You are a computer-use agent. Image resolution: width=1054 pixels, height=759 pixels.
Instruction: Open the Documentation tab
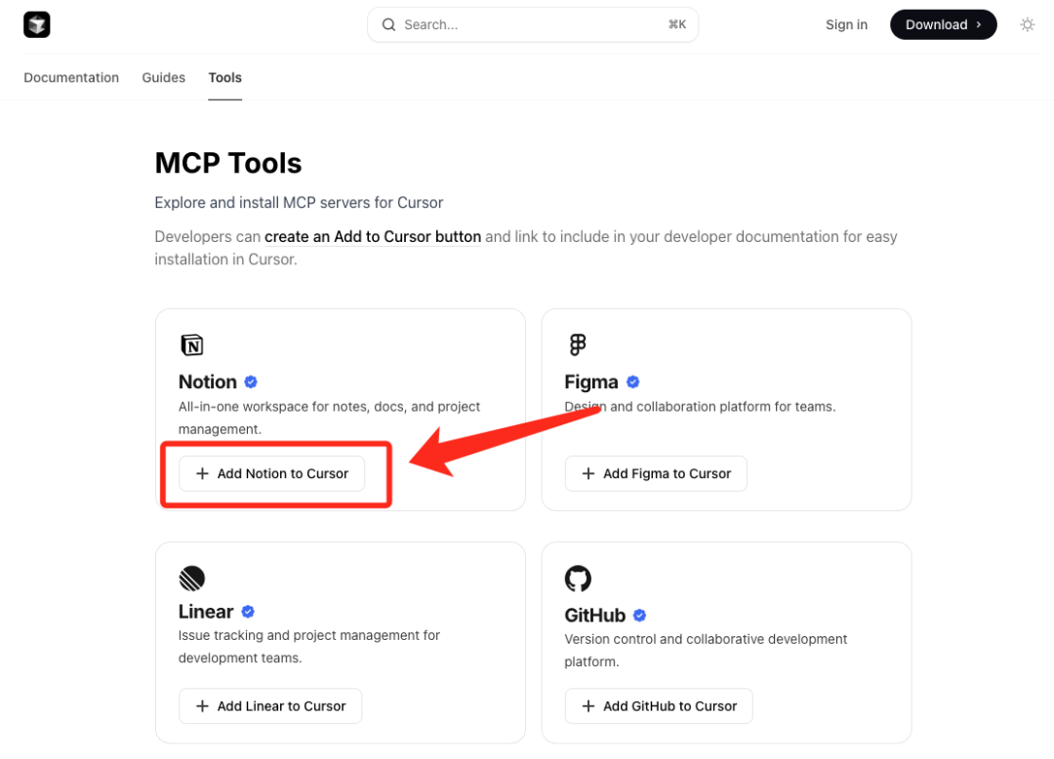point(71,77)
